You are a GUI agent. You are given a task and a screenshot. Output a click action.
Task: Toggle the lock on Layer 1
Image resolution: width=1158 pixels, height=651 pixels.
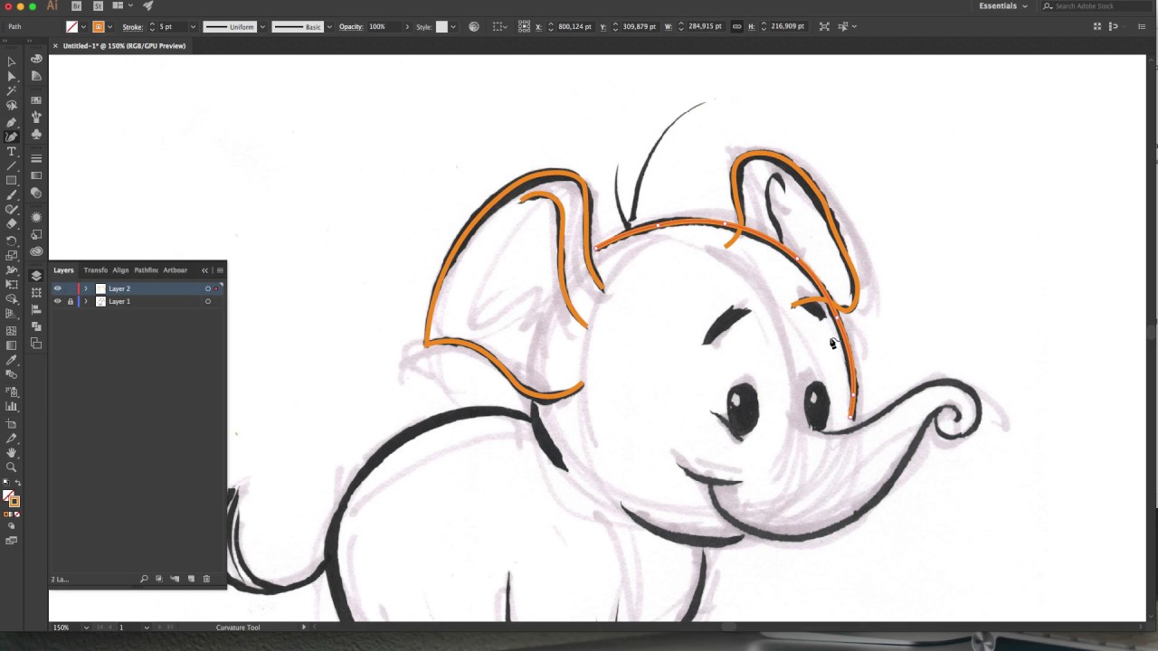70,301
